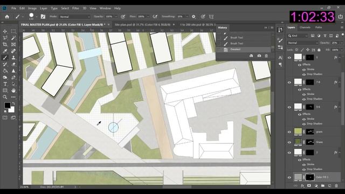Hide the Color Fill 1 layer
This screenshot has height=194, width=345.
pyautogui.click(x=289, y=177)
